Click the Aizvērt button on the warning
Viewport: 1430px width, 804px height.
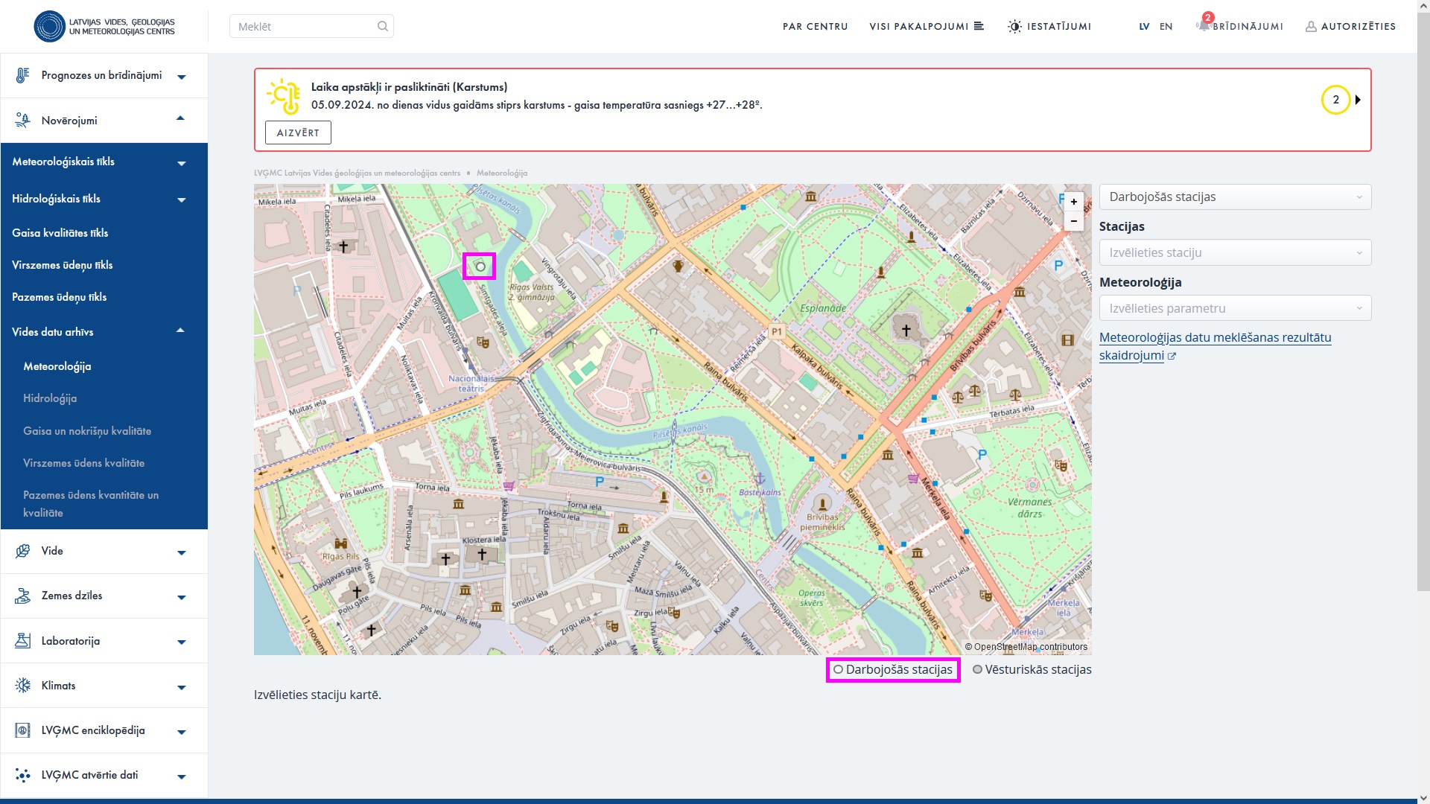tap(298, 133)
